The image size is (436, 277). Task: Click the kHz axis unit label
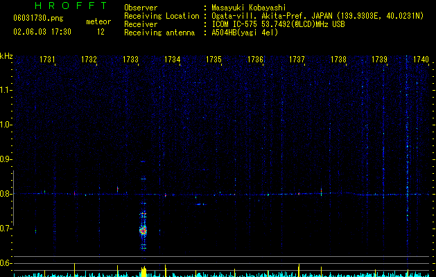tap(6, 56)
